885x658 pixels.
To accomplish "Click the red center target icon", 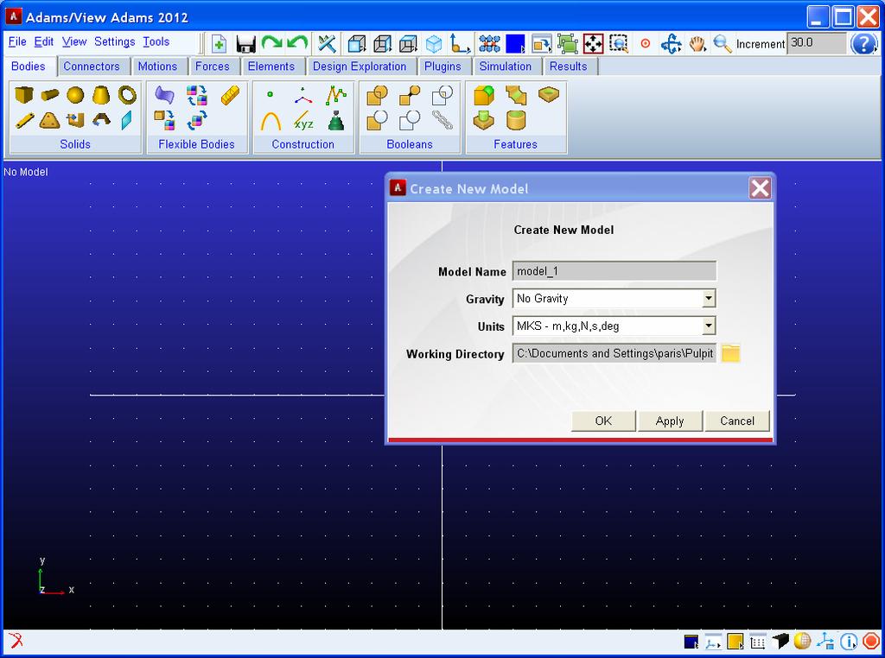I will pyautogui.click(x=645, y=43).
